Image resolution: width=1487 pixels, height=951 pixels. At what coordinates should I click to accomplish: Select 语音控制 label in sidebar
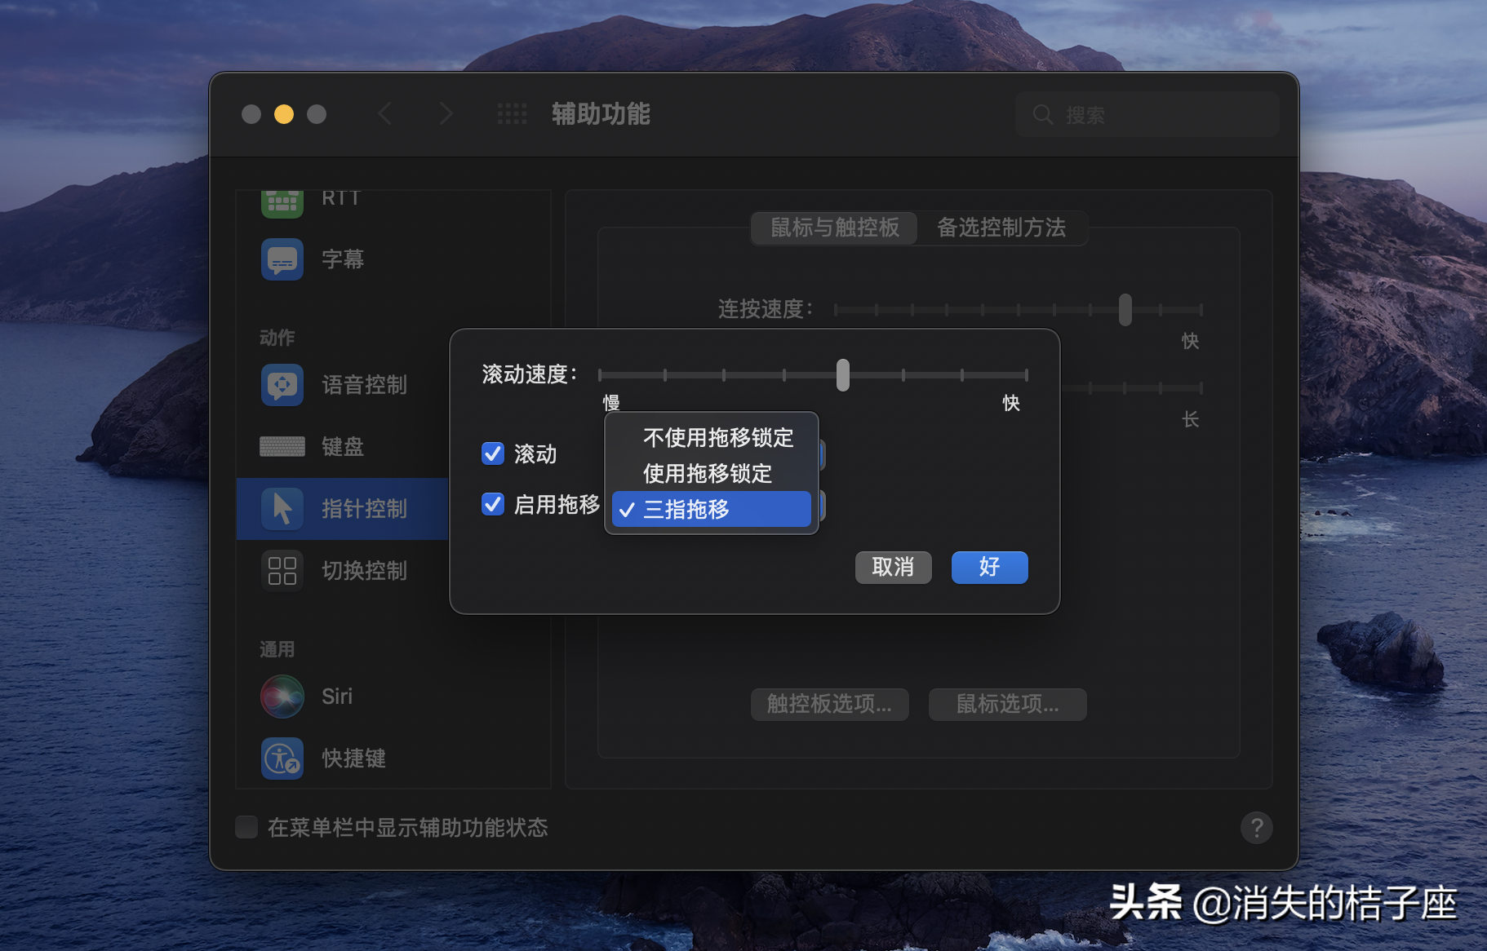[x=364, y=385]
